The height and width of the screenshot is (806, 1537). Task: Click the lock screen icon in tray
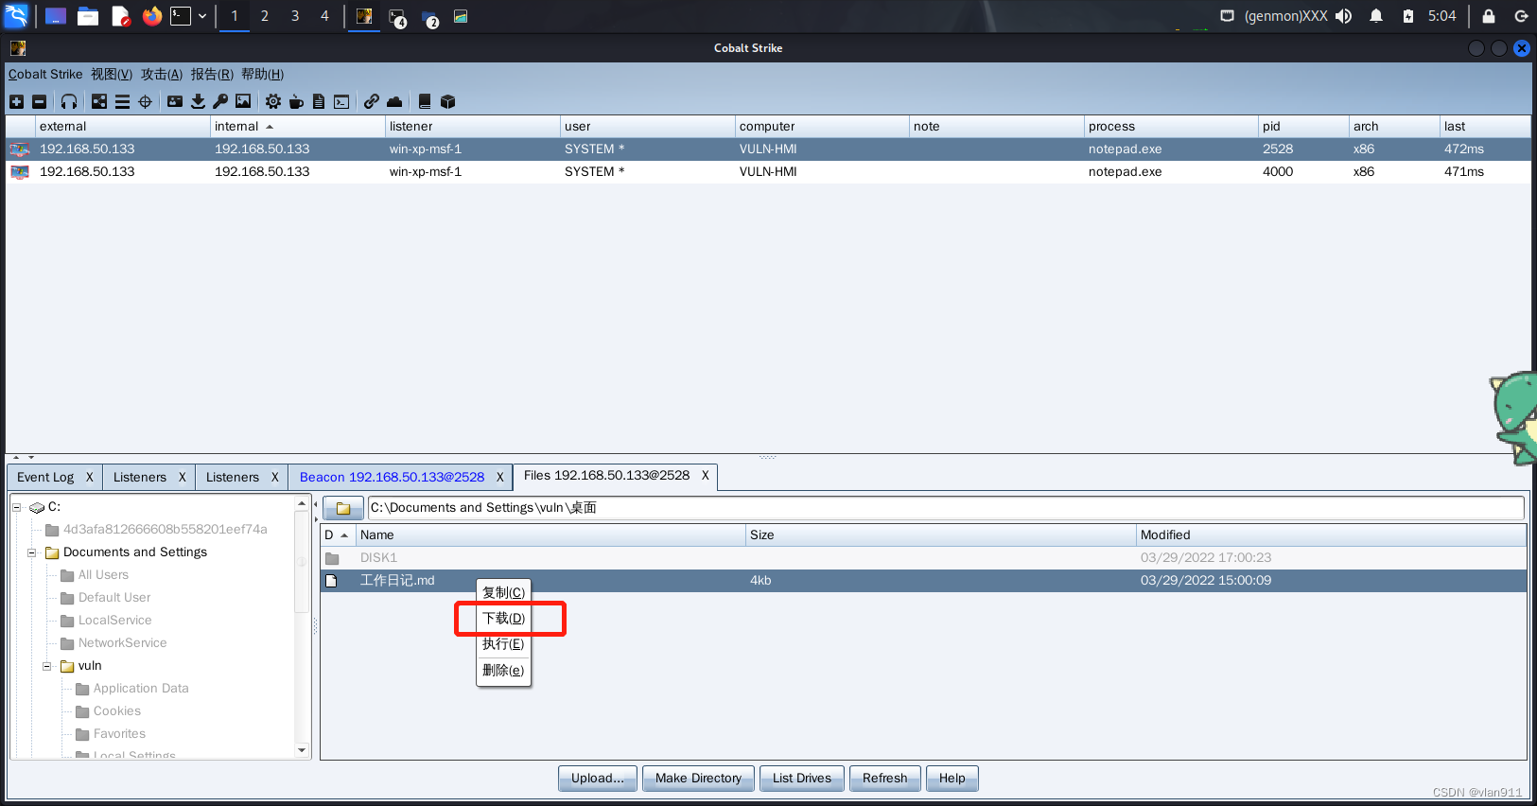point(1489,16)
